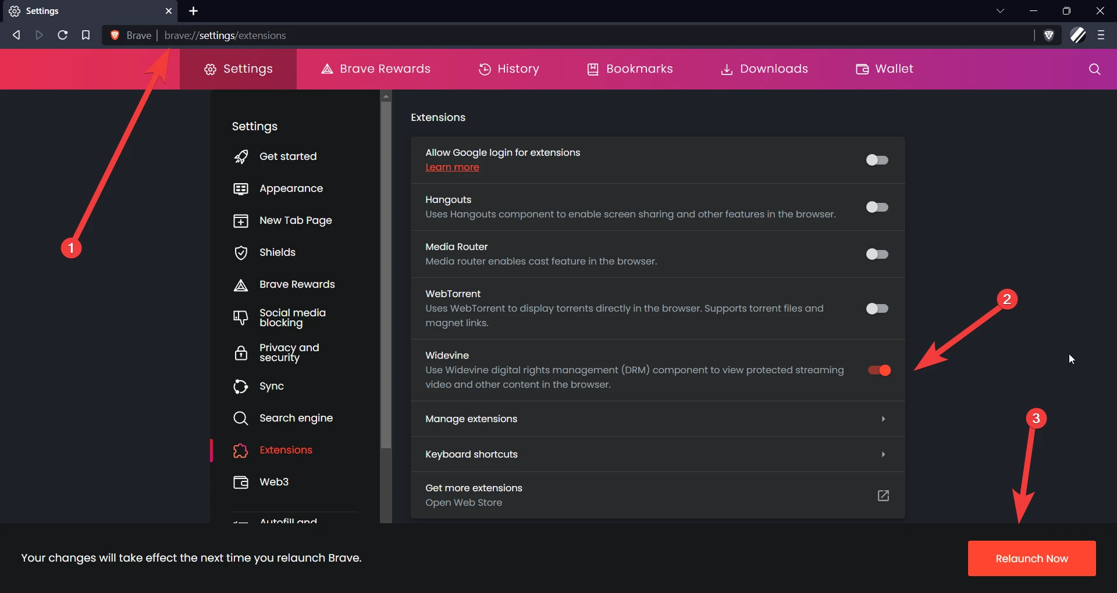Enable Allow Google login for extensions
The height and width of the screenshot is (593, 1117).
[877, 160]
